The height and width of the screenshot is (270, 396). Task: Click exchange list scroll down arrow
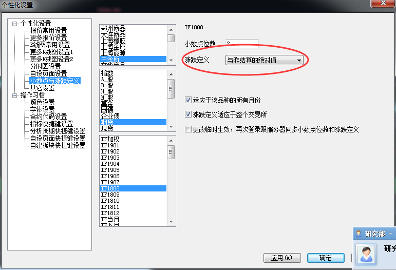click(x=171, y=60)
